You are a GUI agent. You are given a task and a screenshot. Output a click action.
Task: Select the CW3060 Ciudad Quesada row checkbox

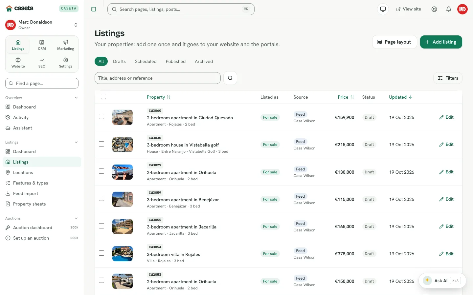tap(101, 116)
